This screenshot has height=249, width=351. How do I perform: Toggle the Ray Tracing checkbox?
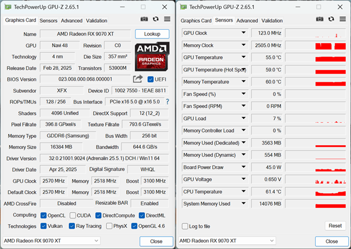[72, 226]
